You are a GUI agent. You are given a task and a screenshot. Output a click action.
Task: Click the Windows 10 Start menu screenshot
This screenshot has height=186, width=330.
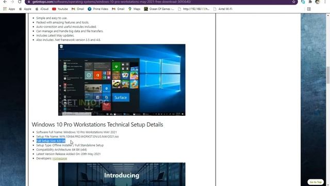click(122, 80)
